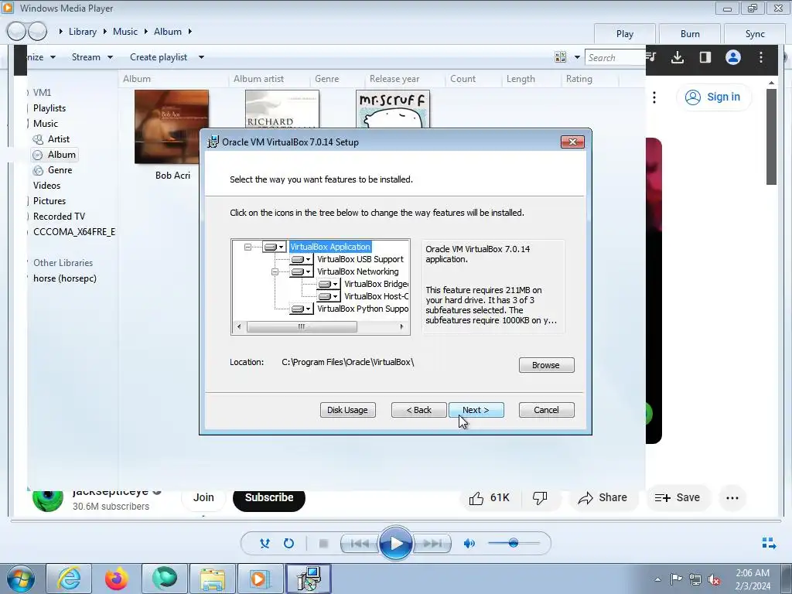Launch Internet Explorer from taskbar
The height and width of the screenshot is (594, 792).
point(69,579)
